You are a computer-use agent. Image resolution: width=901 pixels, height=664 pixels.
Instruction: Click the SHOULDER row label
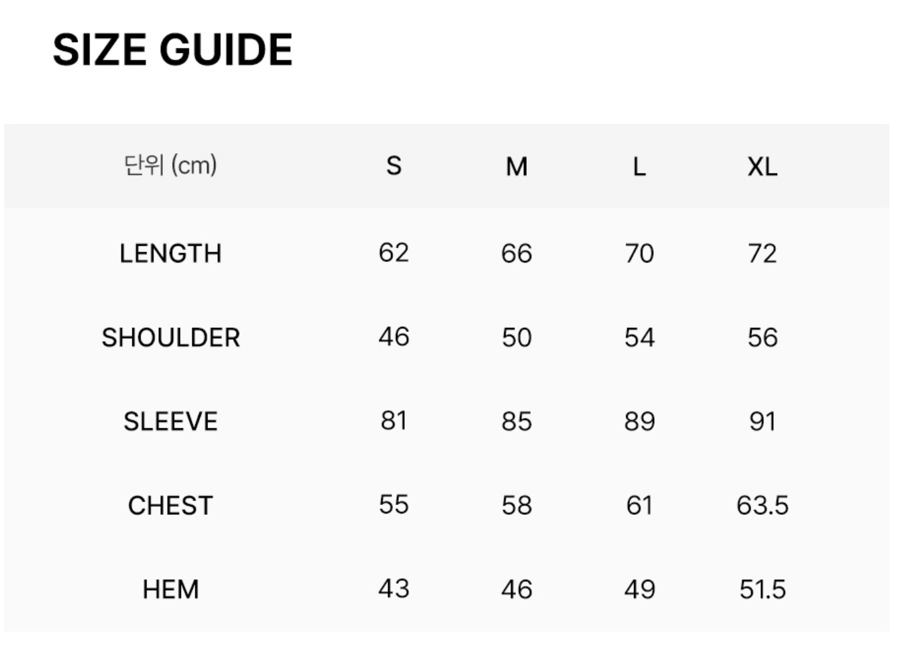pyautogui.click(x=170, y=337)
